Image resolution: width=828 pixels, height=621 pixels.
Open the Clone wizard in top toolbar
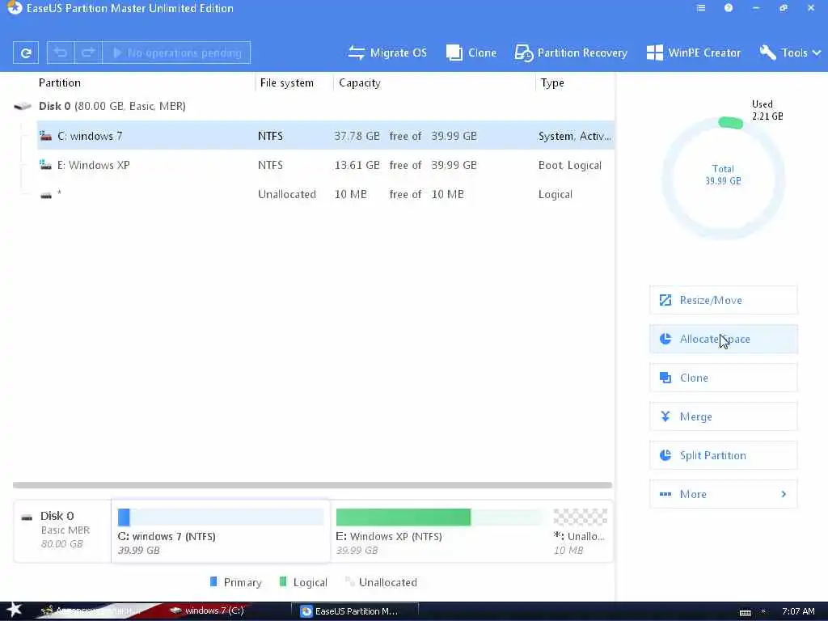click(x=471, y=53)
